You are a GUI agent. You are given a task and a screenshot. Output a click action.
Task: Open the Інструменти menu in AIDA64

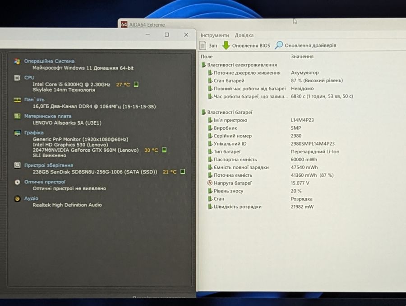pos(215,35)
